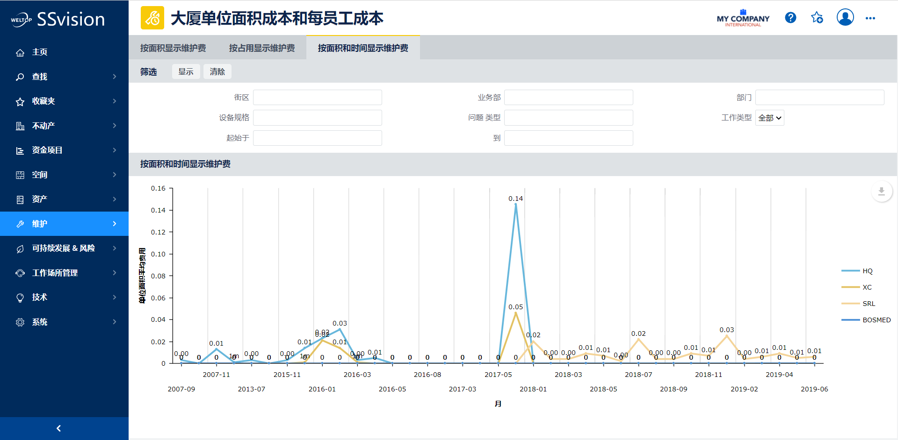898x440 pixels.
Task: Collapse the sidebar with the left arrow
Action: coord(59,428)
